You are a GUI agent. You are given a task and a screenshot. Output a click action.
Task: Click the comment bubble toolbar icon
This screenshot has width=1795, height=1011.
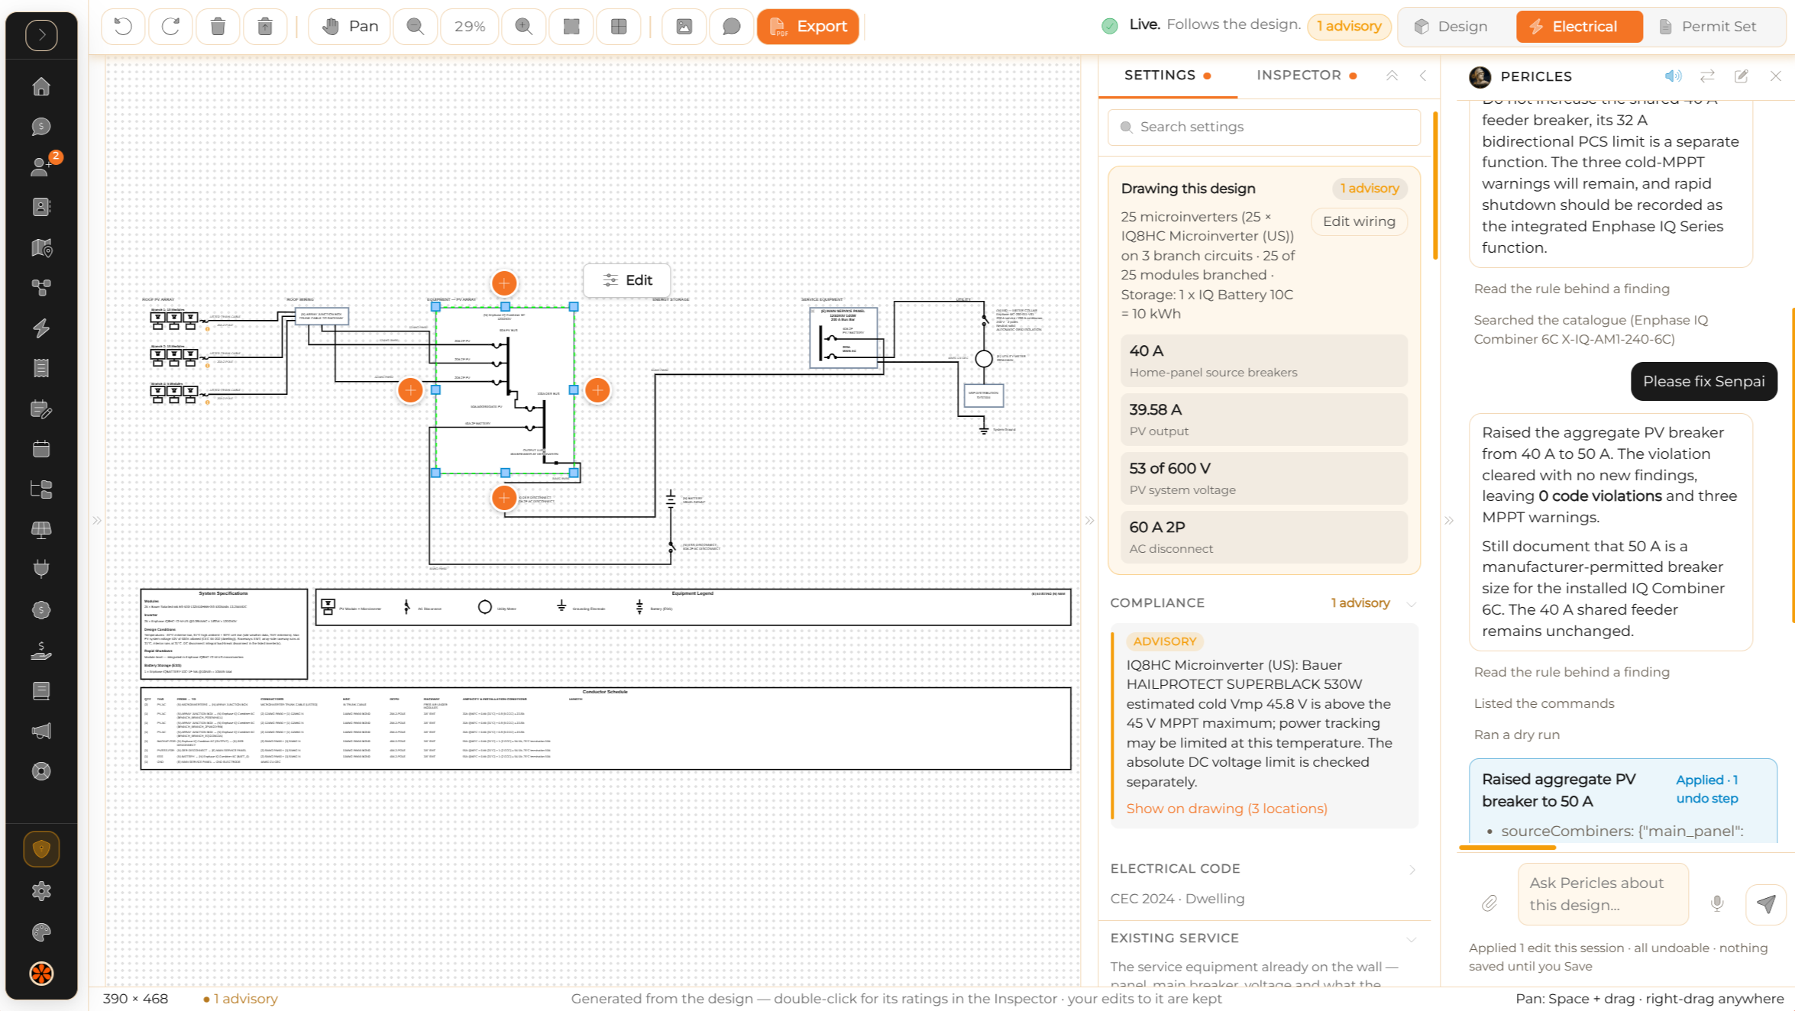tap(731, 27)
